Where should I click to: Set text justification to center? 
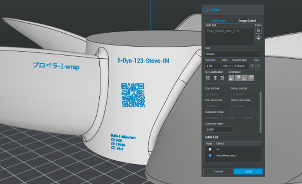(x=215, y=78)
